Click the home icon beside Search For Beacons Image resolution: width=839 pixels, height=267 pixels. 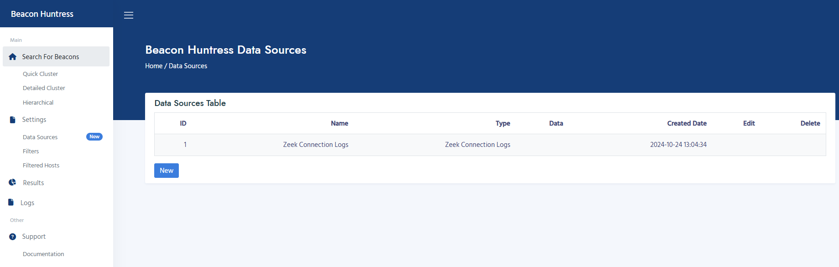click(13, 57)
